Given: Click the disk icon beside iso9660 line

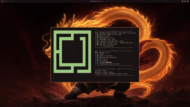Looking at the screenshot, I should (98, 43).
